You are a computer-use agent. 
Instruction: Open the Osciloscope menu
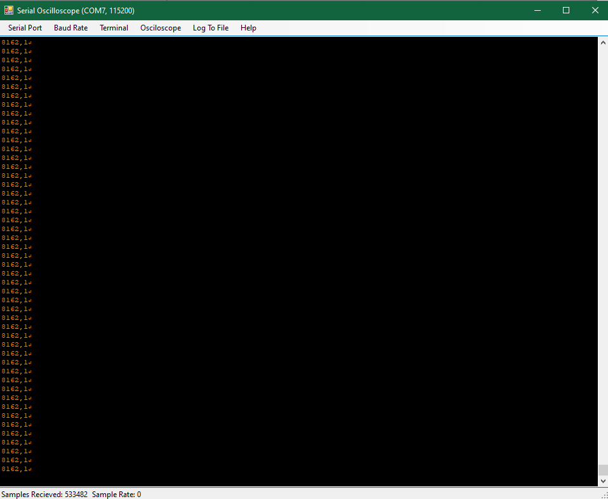coord(161,28)
